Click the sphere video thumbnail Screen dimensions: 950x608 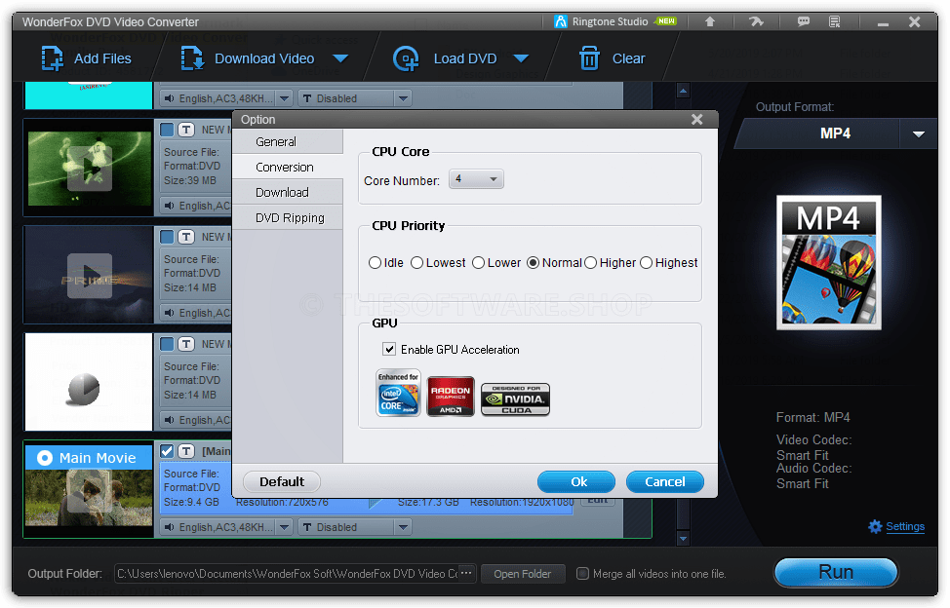tap(89, 381)
